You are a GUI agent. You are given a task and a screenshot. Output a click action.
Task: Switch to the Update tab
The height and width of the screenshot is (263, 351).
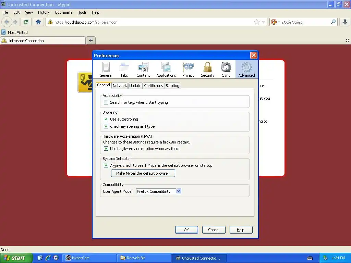point(135,86)
